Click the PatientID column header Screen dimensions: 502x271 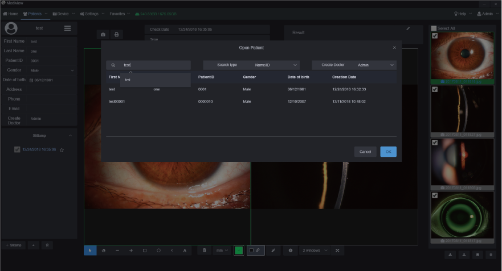[x=206, y=77]
